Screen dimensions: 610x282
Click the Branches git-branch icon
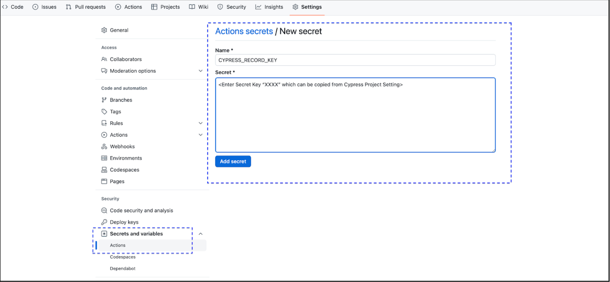[104, 100]
